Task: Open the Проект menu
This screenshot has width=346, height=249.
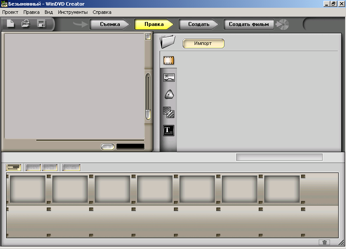Action: [x=10, y=13]
